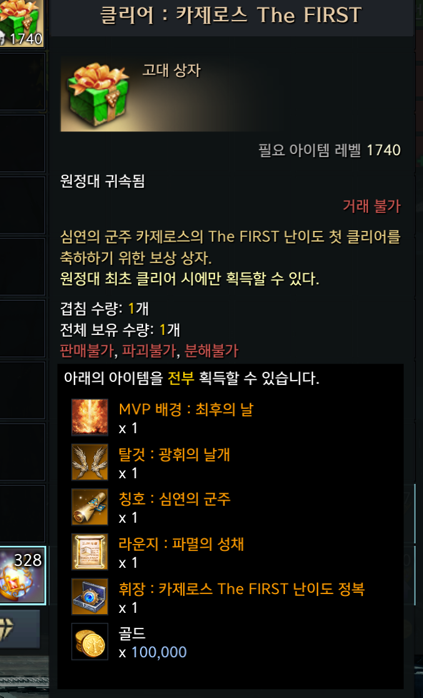Screen dimensions: 423x698
Task: Select the 광휘의 날개 wings mount icon
Action: (x=90, y=462)
